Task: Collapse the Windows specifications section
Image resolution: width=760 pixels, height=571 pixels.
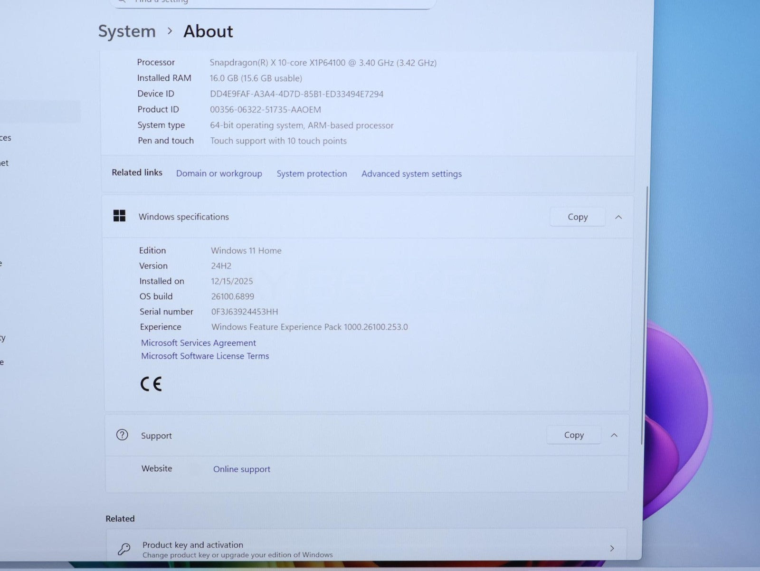Action: tap(618, 217)
